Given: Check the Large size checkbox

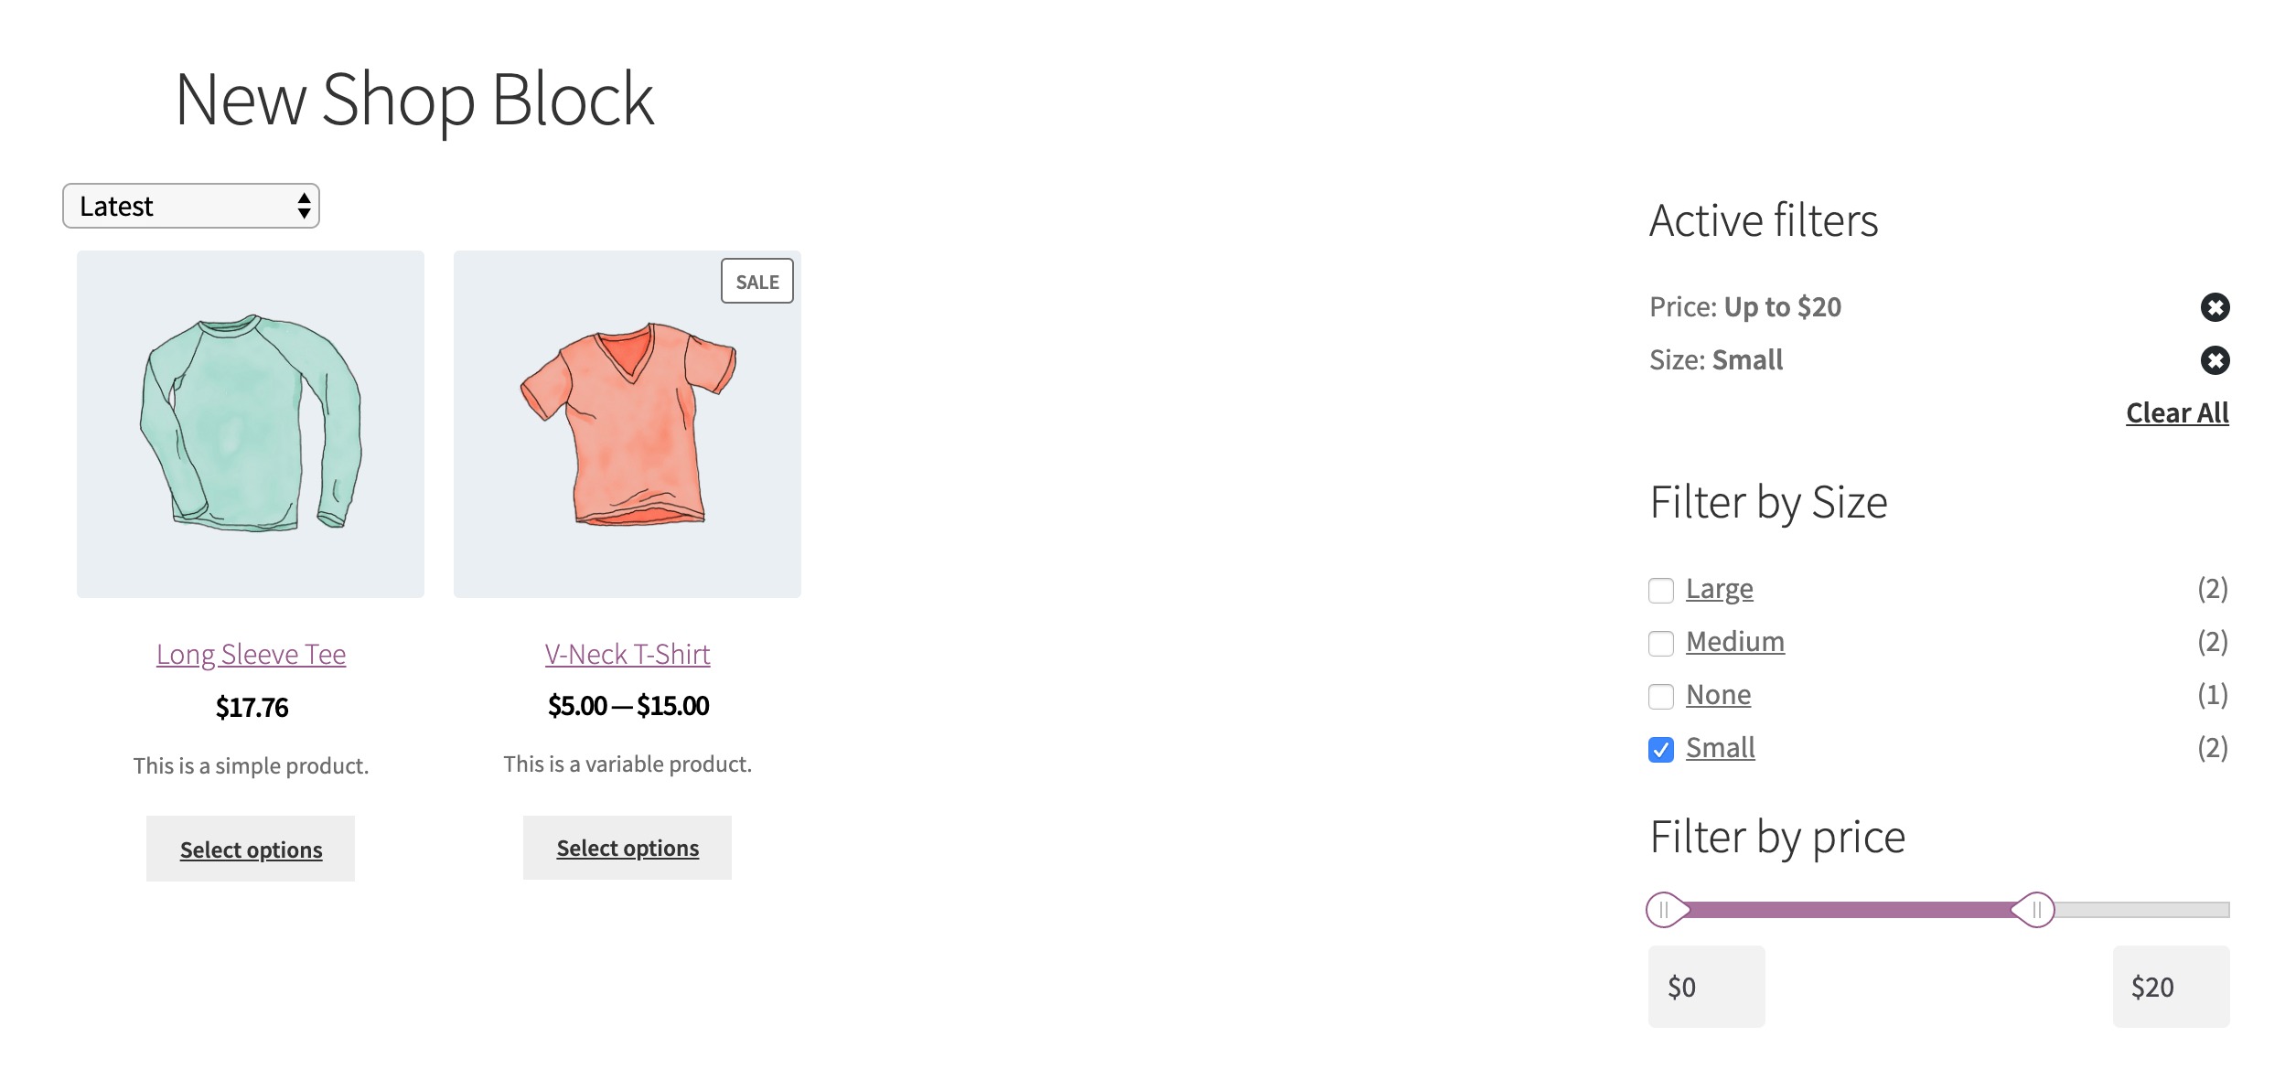Looking at the screenshot, I should [1661, 591].
